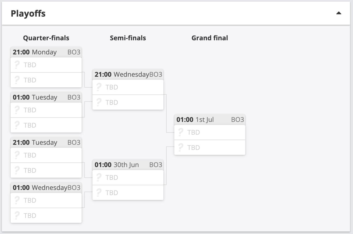The height and width of the screenshot is (234, 353).
Task: Click the Playoffs section title
Action: pyautogui.click(x=28, y=14)
